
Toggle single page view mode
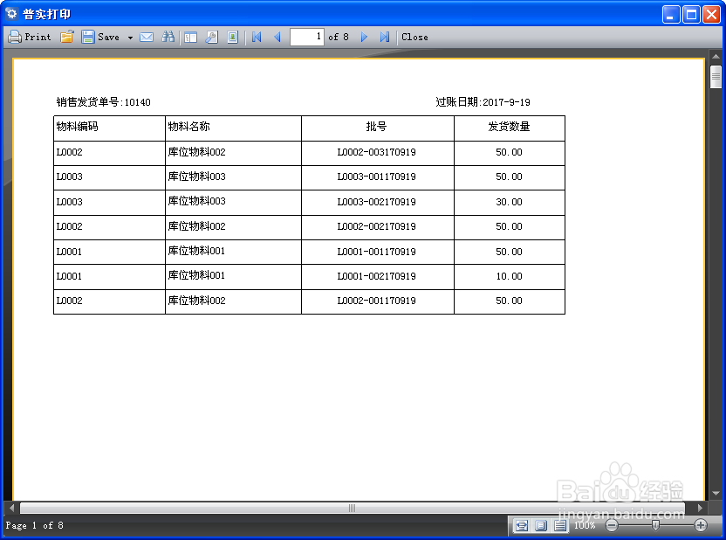point(539,525)
